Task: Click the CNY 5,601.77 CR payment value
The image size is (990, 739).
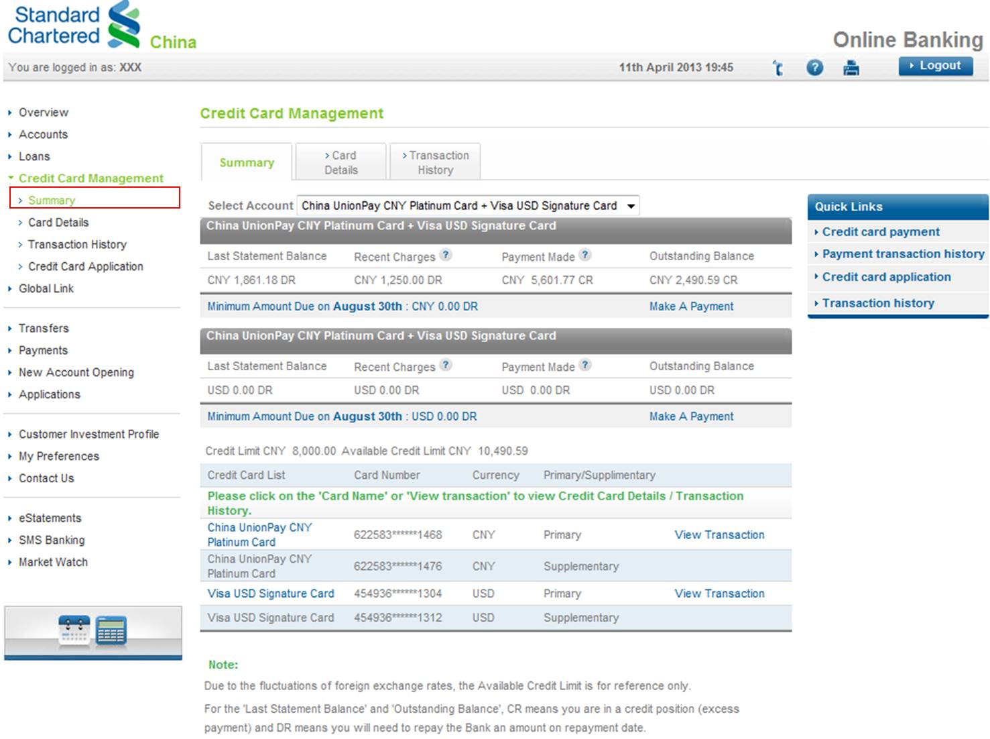Action: coord(547,280)
